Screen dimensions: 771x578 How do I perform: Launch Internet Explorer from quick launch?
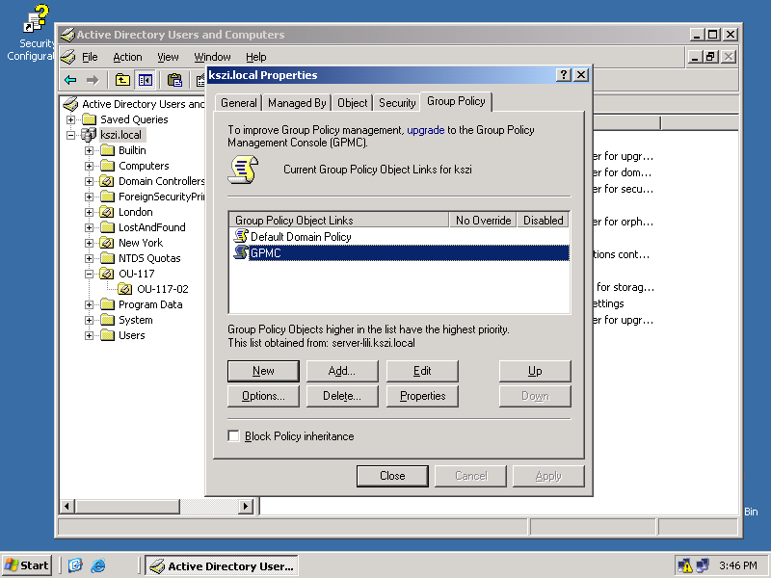(98, 565)
